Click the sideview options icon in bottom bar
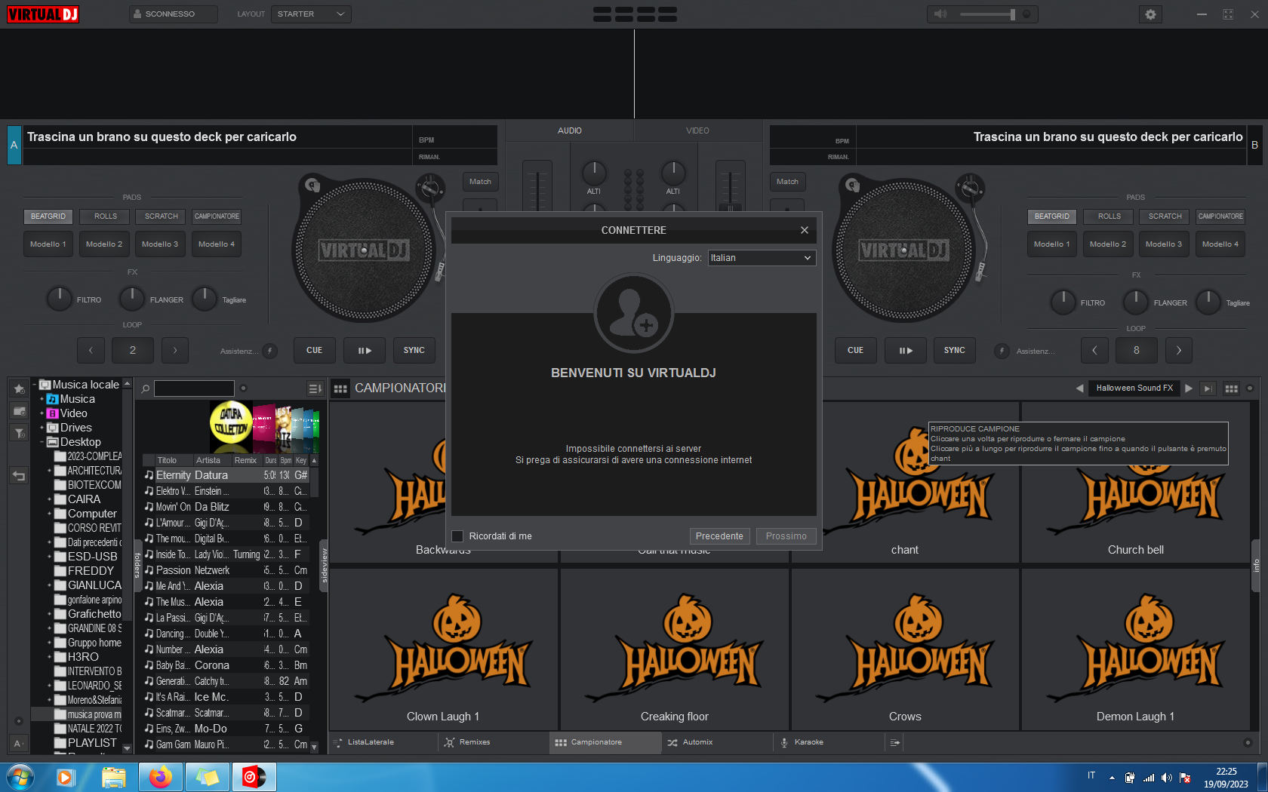This screenshot has width=1268, height=792. [x=894, y=743]
